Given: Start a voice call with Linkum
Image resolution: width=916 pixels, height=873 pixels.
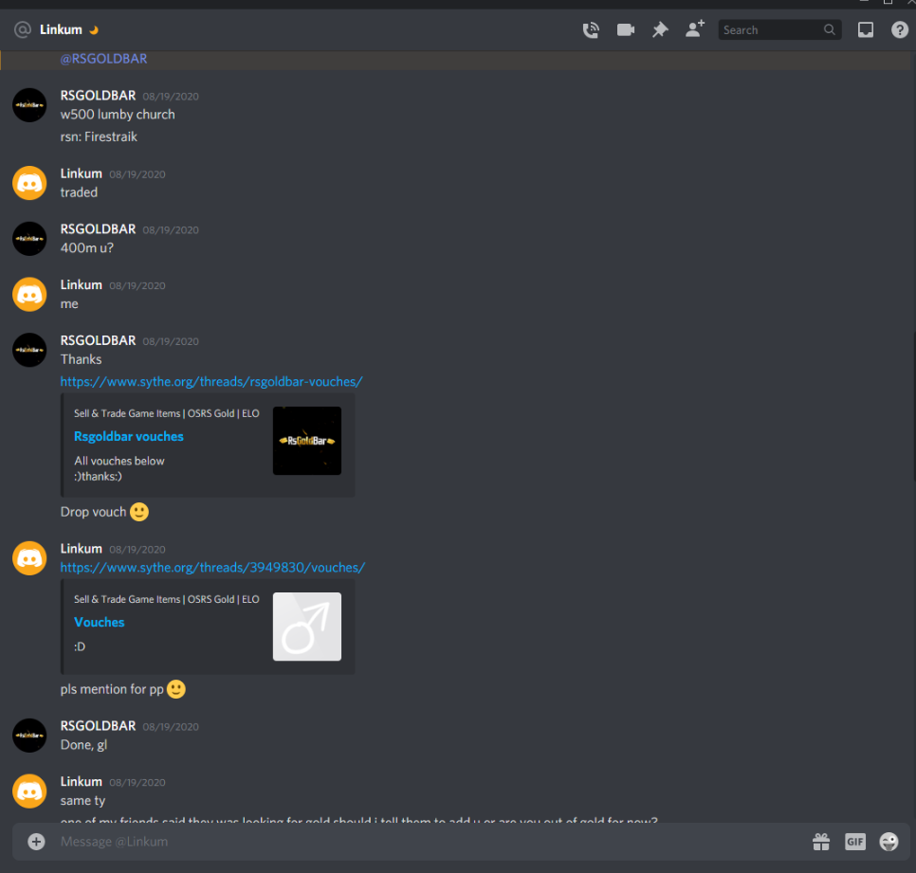Looking at the screenshot, I should click(x=591, y=29).
